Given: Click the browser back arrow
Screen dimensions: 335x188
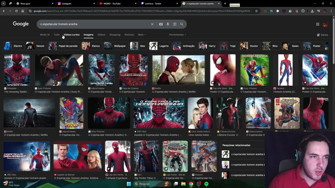Looking at the screenshot, I should [4, 11].
